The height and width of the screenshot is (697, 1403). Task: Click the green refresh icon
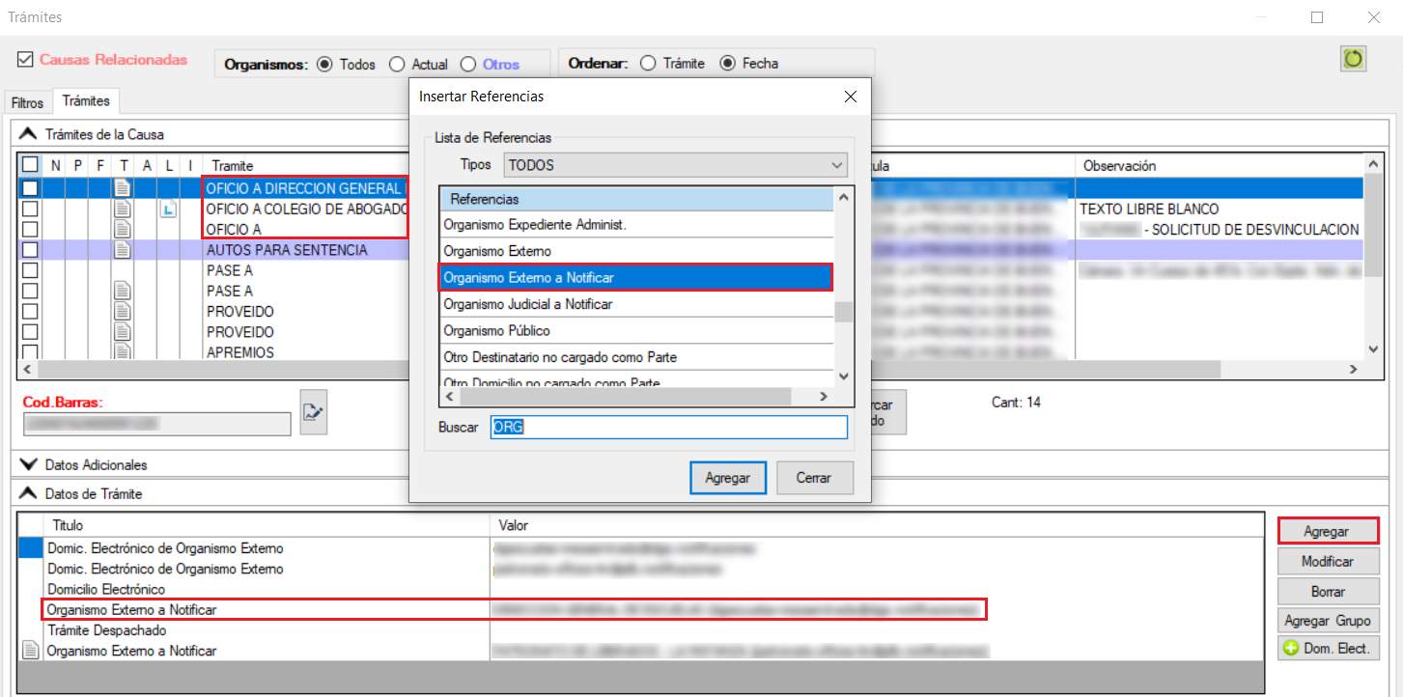tap(1353, 59)
